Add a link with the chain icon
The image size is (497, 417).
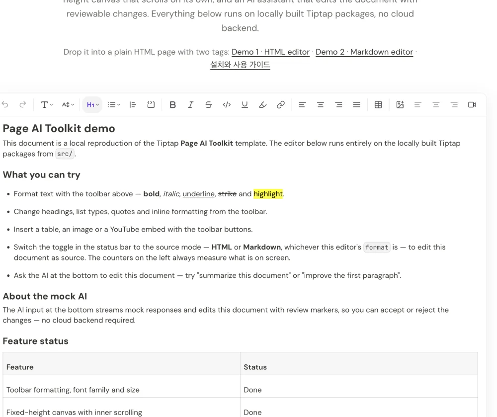pos(281,104)
